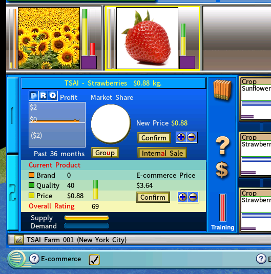Open the Crop Sunflower unit box
Image resolution: width=271 pixels, height=274 pixels.
coord(255,99)
